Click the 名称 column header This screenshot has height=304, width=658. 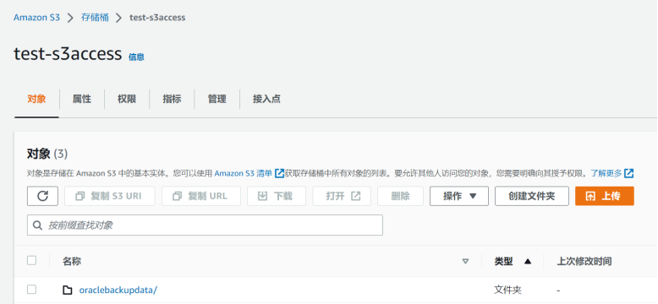(x=72, y=262)
